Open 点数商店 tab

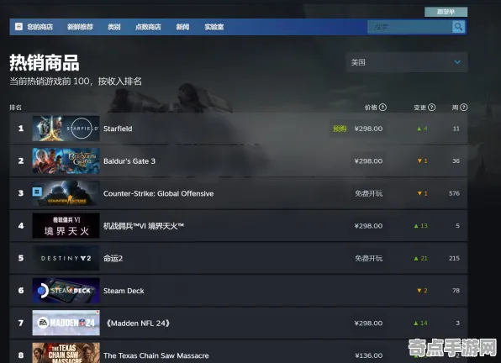(x=148, y=27)
